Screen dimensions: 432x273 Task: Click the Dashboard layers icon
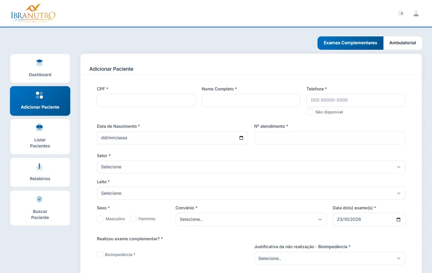tap(40, 63)
